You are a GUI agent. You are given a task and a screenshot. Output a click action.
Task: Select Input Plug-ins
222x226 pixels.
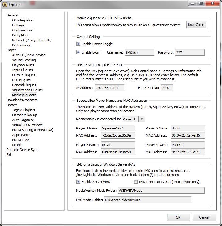pos(22,70)
